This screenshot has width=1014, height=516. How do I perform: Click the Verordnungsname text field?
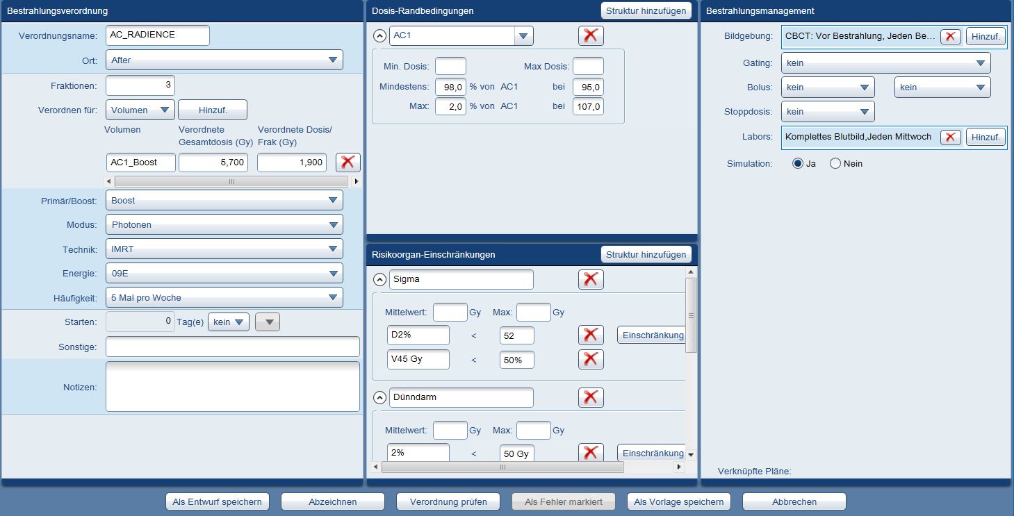point(158,35)
